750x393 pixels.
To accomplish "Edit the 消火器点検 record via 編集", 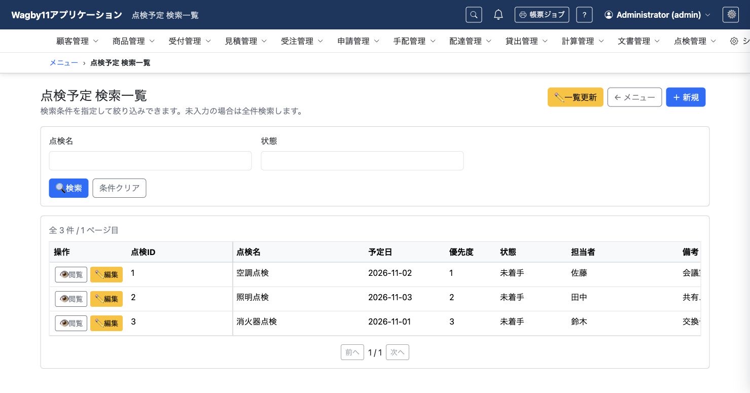I will 106,323.
